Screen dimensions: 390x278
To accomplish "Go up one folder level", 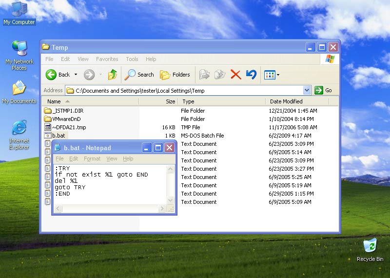I will (113, 75).
